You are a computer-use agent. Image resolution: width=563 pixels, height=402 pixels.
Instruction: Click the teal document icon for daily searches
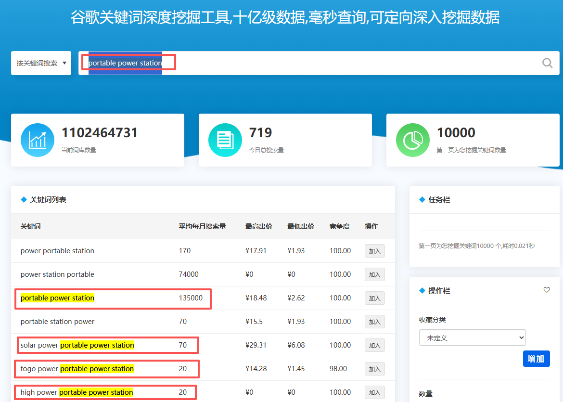tap(225, 140)
